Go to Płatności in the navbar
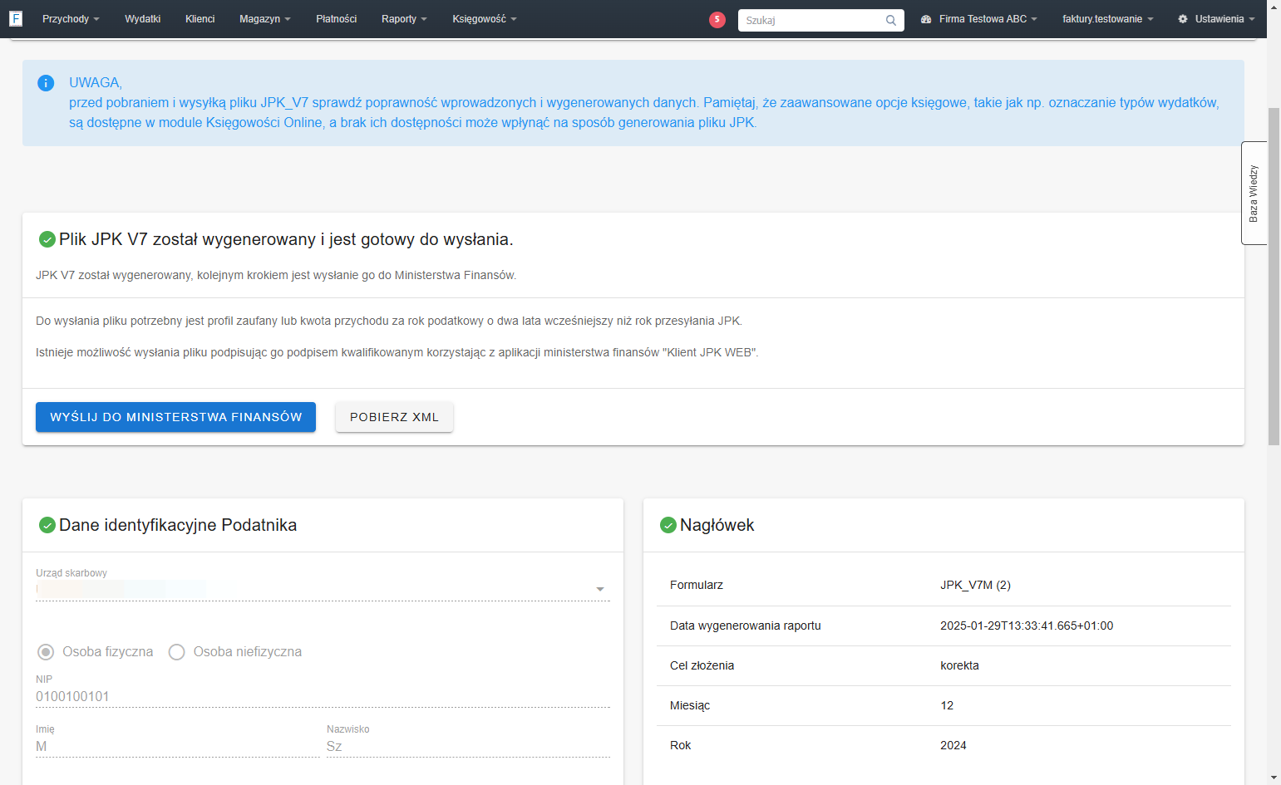The image size is (1281, 785). [x=337, y=19]
